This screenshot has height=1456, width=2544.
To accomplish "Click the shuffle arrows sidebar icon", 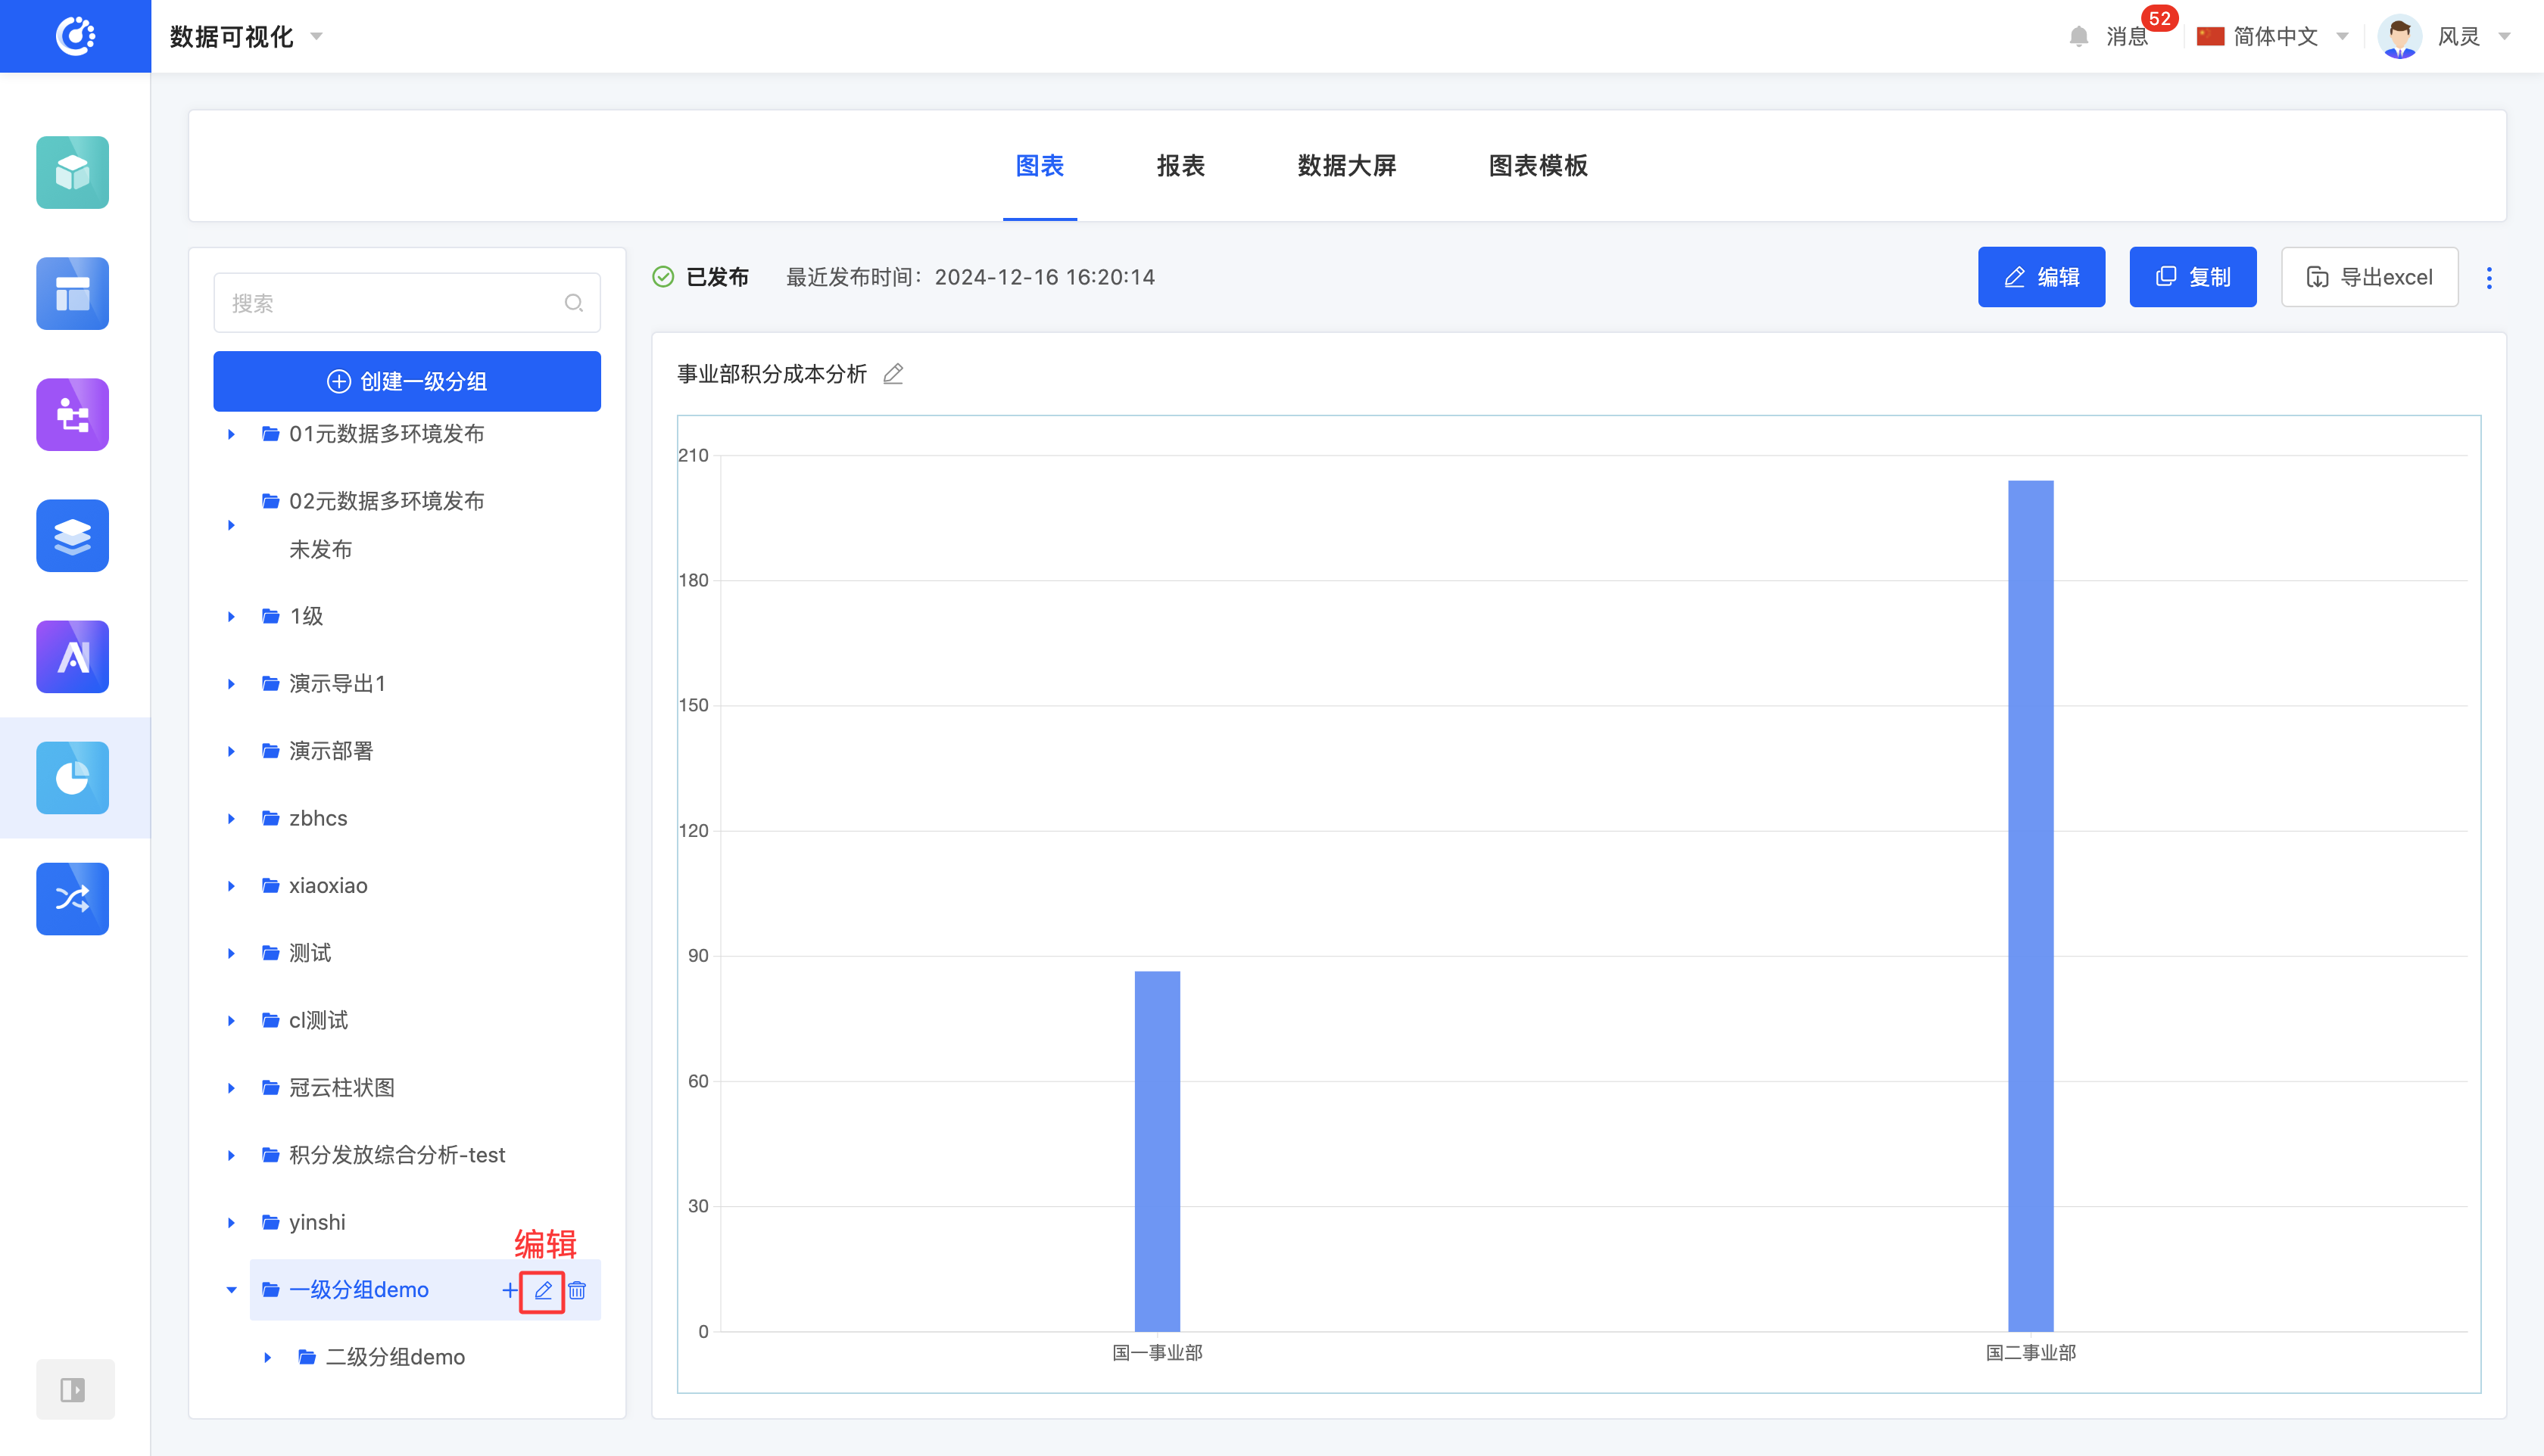I will coord(72,898).
